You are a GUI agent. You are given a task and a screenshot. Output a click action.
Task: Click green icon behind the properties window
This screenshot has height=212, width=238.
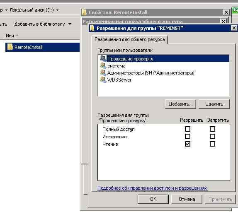tap(235, 11)
